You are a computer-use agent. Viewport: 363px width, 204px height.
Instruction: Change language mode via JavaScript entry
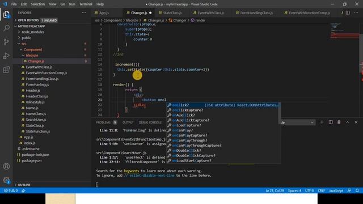pyautogui.click(x=336, y=190)
